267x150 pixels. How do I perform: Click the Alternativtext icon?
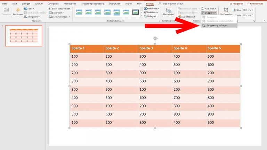coord(168,10)
